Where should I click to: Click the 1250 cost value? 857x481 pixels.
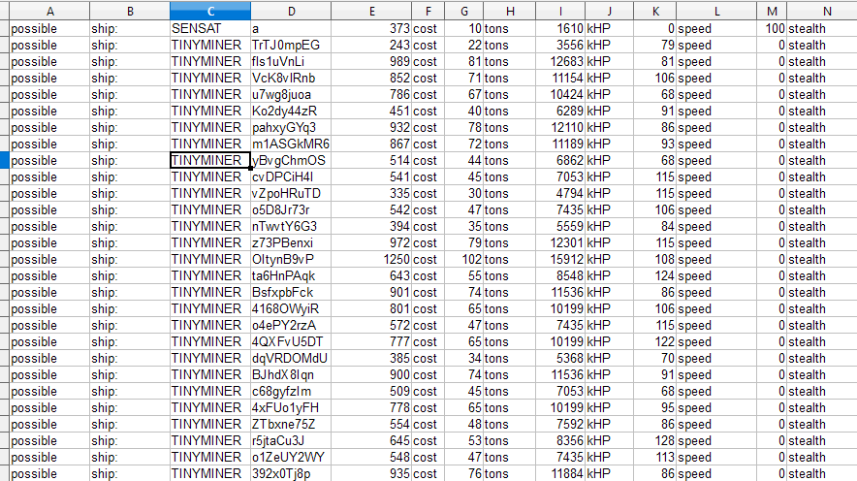371,259
